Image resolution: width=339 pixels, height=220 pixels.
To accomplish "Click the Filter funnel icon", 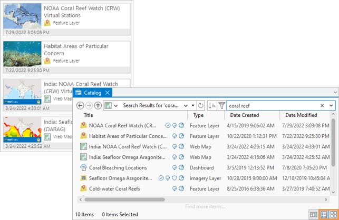I will (x=221, y=105).
